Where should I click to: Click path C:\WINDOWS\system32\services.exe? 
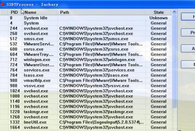point(97,70)
